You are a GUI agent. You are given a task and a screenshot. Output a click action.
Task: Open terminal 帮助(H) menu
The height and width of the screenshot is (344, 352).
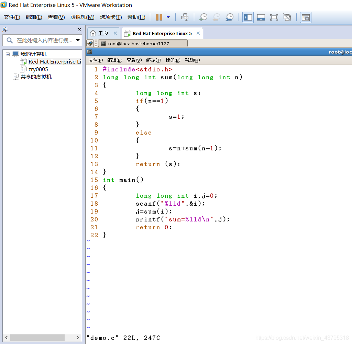(192, 60)
